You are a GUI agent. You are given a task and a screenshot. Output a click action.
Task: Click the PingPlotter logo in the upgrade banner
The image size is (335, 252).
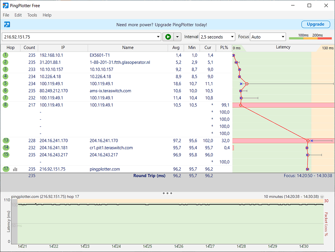(7, 25)
